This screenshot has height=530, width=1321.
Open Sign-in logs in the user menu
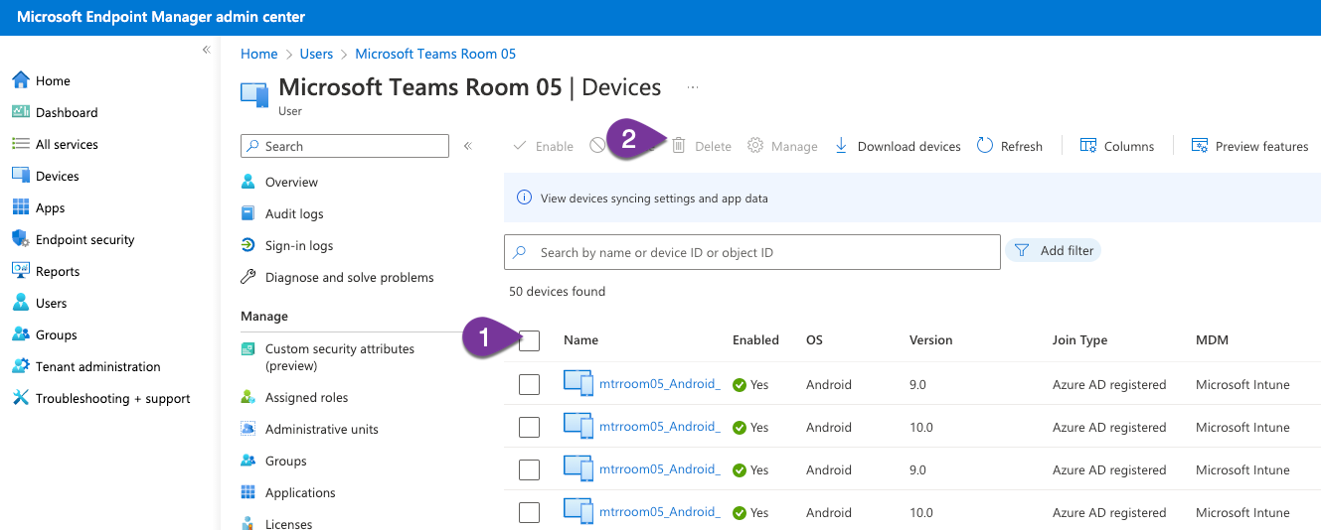click(298, 246)
